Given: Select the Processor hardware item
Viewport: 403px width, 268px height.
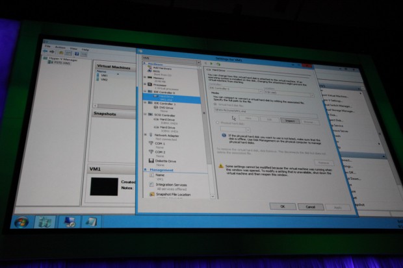Looking at the screenshot, I should (160, 84).
